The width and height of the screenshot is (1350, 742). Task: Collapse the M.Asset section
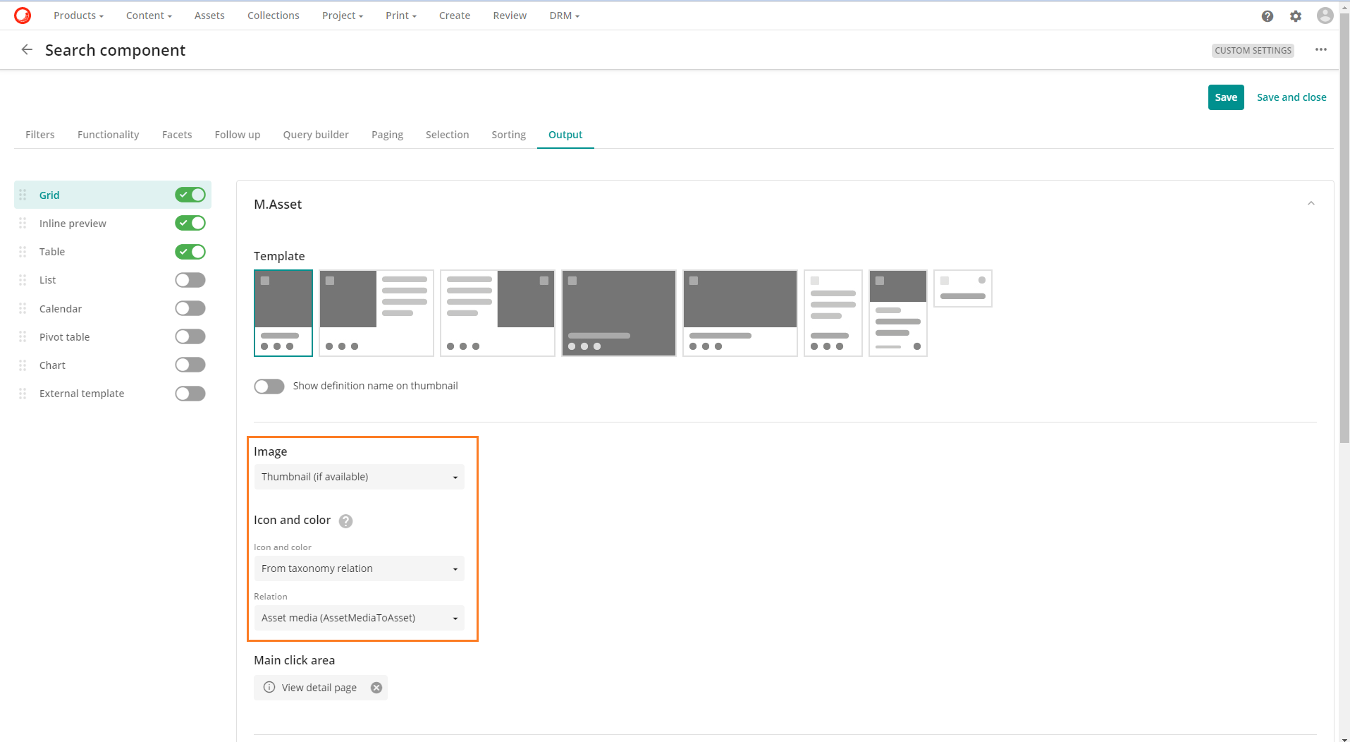tap(1311, 203)
